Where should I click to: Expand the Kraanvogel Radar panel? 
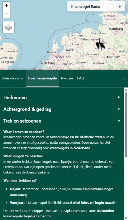click(96, 7)
